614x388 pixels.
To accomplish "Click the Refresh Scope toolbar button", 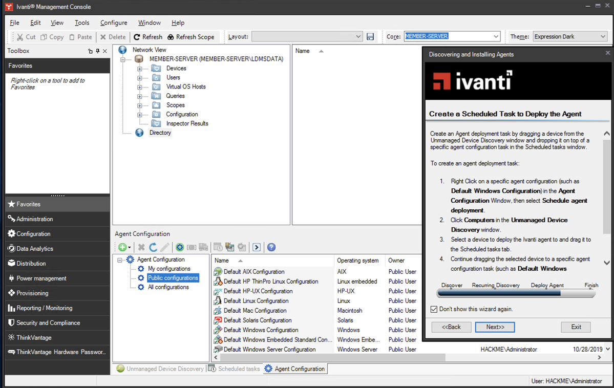I will coord(190,37).
